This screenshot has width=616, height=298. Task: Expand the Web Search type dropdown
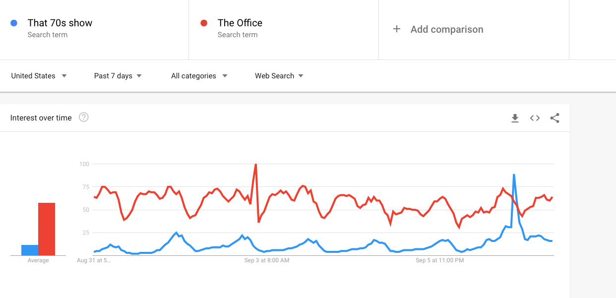(x=279, y=76)
